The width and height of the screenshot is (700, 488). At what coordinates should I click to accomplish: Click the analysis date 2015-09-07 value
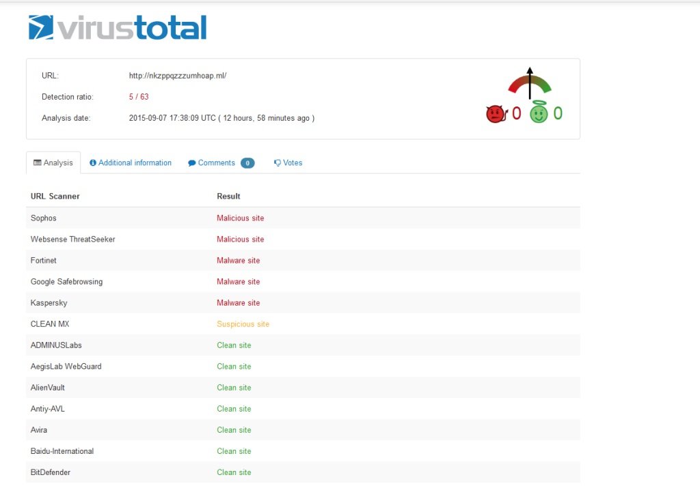click(222, 118)
